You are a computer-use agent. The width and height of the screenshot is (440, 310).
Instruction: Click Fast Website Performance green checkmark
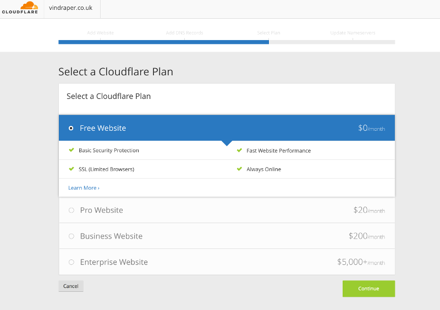click(x=239, y=150)
